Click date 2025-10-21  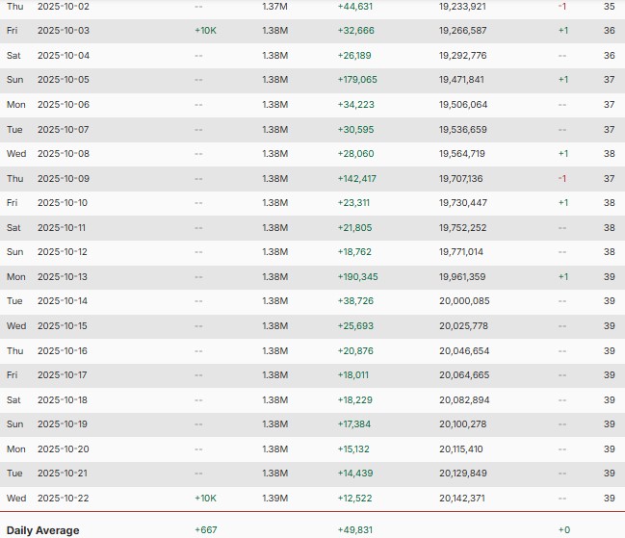63,474
